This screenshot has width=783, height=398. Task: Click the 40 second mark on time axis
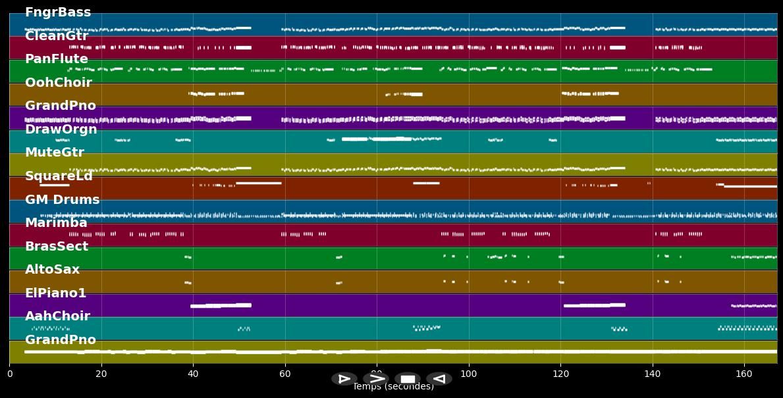pos(193,374)
